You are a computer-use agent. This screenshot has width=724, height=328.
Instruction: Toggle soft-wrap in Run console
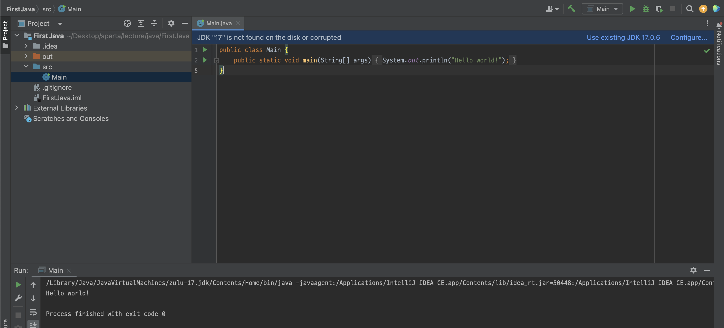click(x=33, y=312)
